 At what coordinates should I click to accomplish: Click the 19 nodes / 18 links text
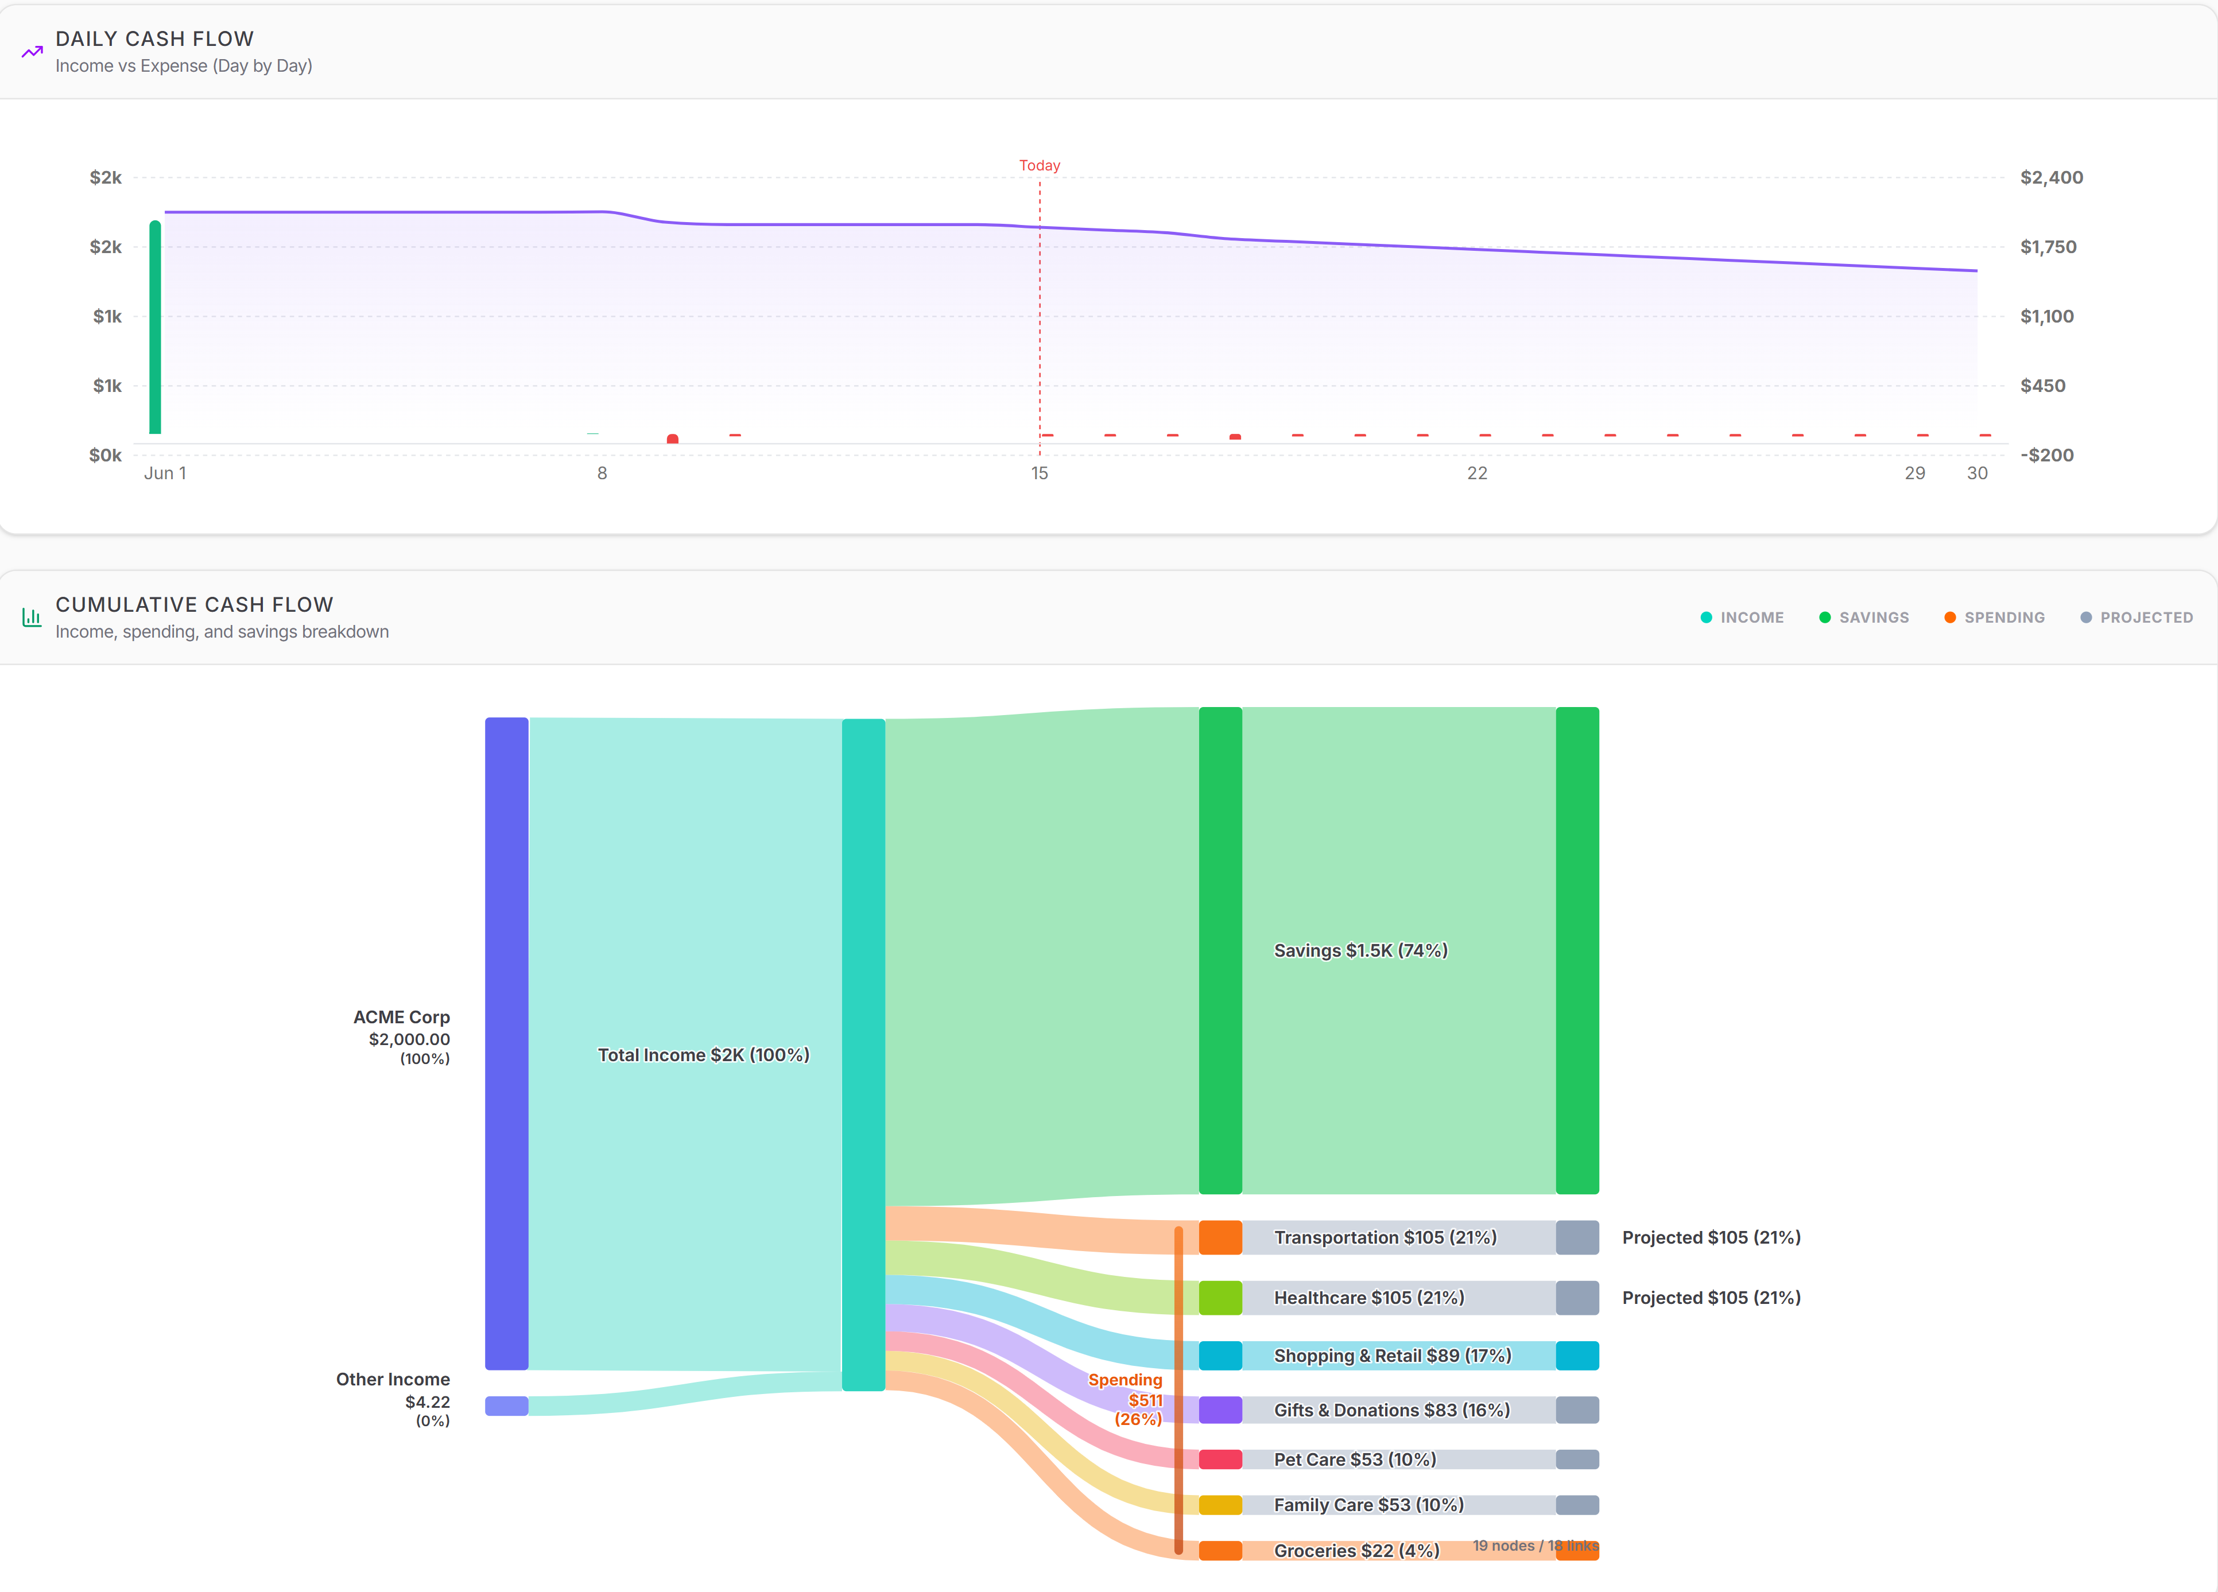pyautogui.click(x=1535, y=1545)
